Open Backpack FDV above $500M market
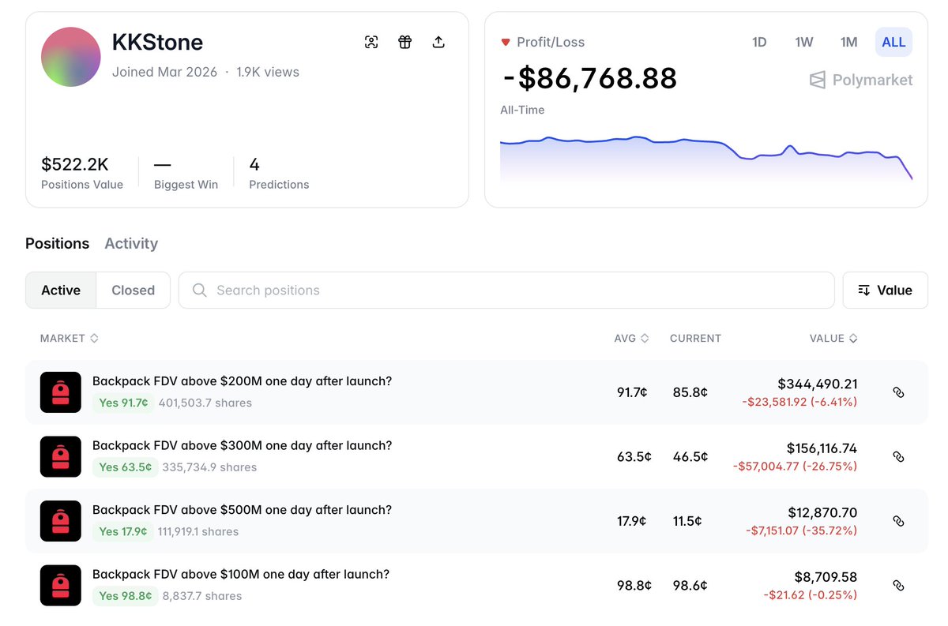The image size is (948, 626). pos(242,510)
